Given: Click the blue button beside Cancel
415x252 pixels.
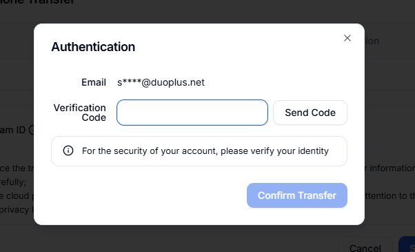Looking at the screenshot, I should (407, 246).
